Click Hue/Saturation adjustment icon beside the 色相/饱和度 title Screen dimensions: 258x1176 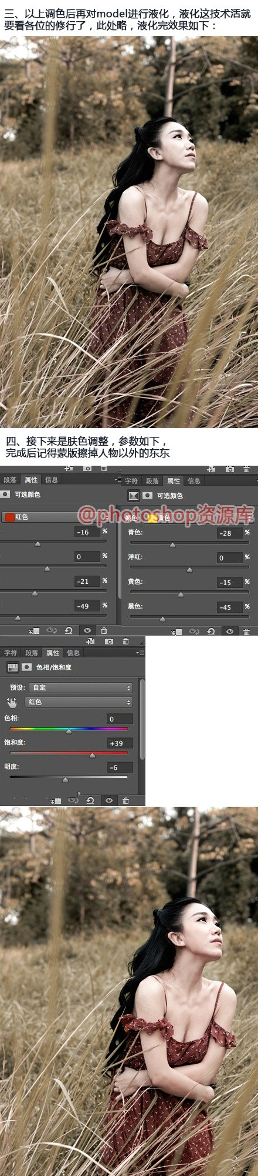point(12,667)
